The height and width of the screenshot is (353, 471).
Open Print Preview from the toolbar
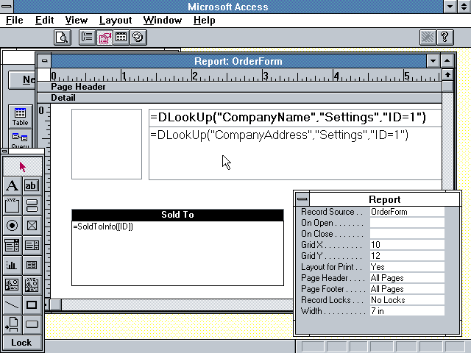(63, 38)
